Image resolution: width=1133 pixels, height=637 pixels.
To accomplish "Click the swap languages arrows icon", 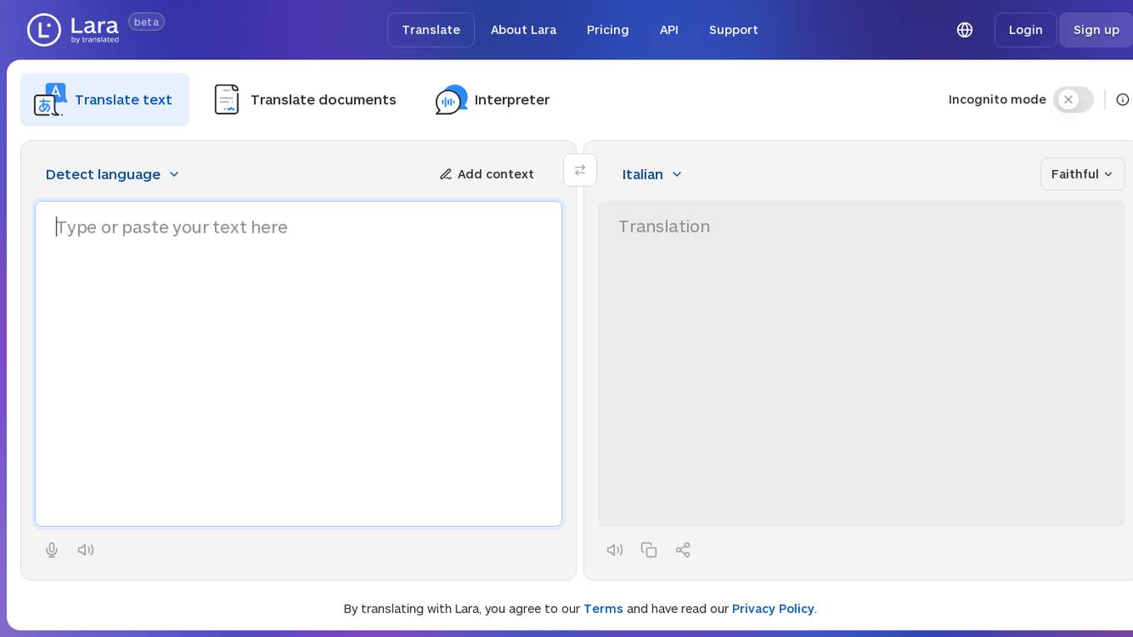I will tap(580, 170).
